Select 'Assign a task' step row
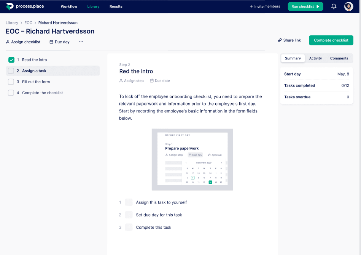 53,71
